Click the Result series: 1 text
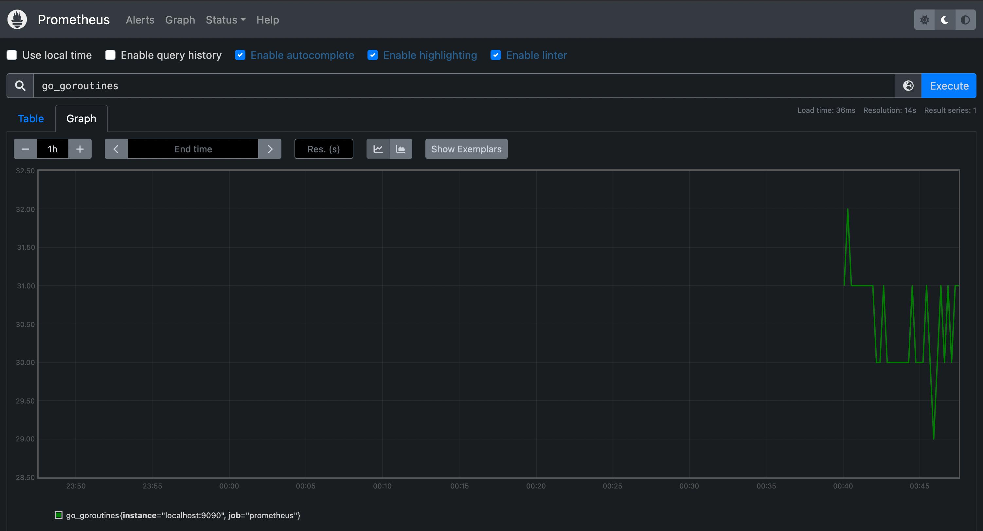The width and height of the screenshot is (983, 531). point(950,110)
